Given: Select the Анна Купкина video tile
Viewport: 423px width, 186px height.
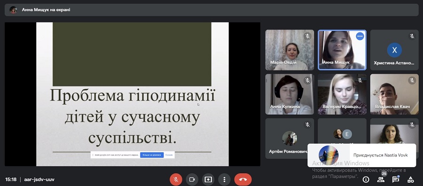Looking at the screenshot, I should (x=290, y=94).
